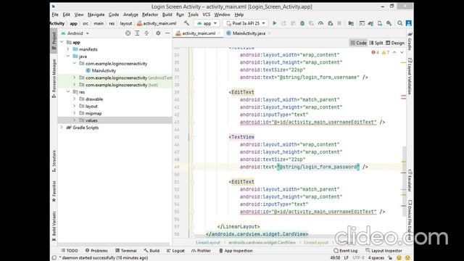Open the Event Log

345,251
